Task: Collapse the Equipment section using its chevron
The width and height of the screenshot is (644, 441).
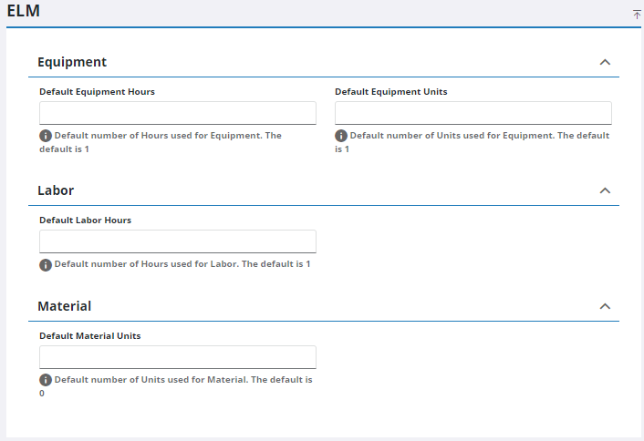Action: (604, 62)
